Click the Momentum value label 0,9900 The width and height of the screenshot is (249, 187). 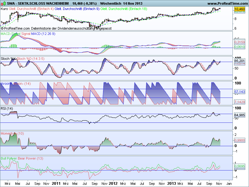(239, 140)
